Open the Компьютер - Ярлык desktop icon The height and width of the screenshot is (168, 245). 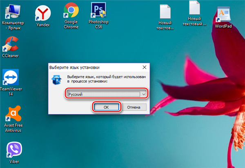point(13,17)
